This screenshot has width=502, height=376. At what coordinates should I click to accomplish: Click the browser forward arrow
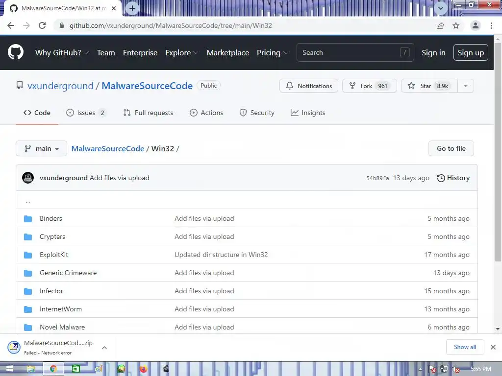(x=26, y=25)
